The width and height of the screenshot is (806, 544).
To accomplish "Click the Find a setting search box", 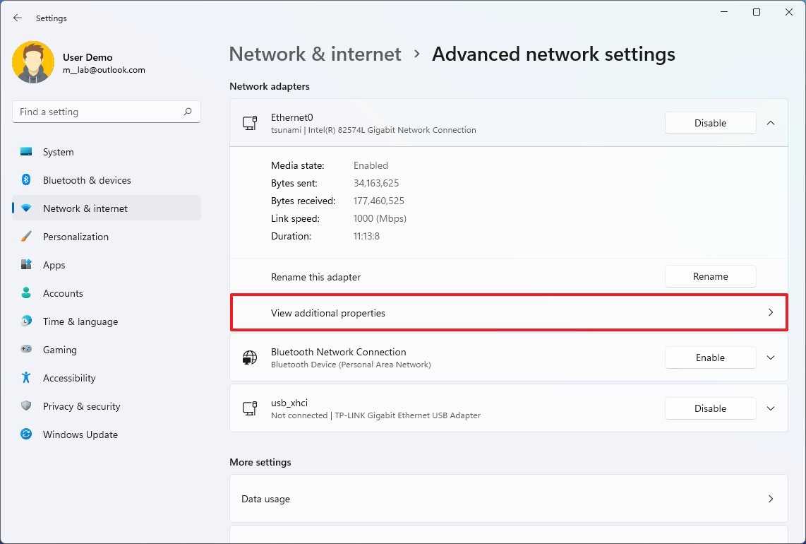I will click(x=99, y=112).
